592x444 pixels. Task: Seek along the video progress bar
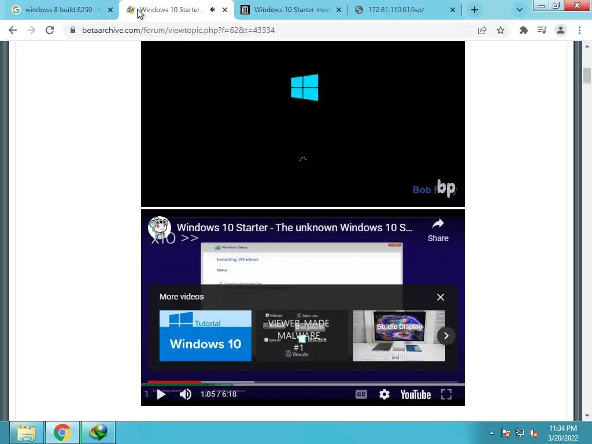[303, 382]
